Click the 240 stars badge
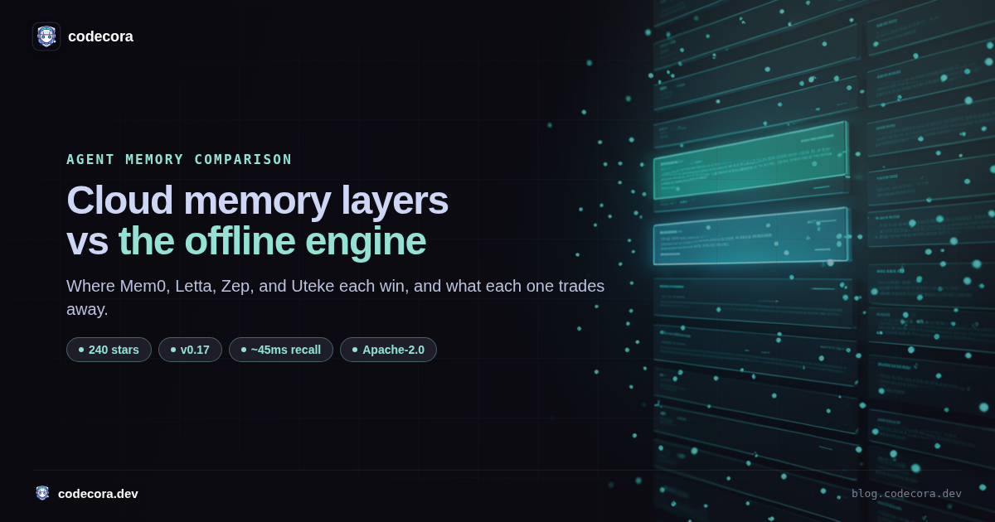This screenshot has height=522, width=995. [x=109, y=350]
